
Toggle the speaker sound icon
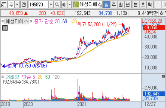65,4
